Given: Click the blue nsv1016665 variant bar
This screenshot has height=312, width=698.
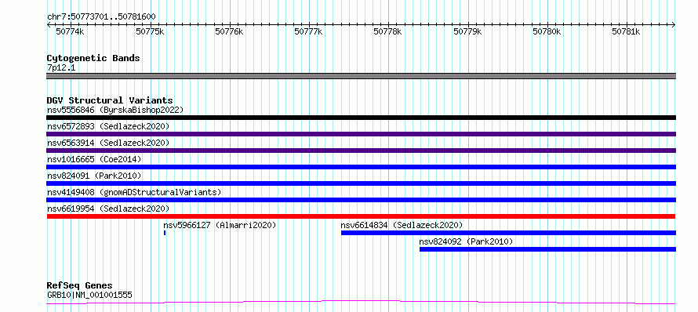Looking at the screenshot, I should pos(361,167).
